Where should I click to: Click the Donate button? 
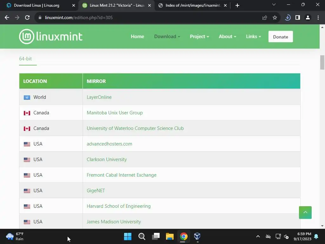coord(281,37)
